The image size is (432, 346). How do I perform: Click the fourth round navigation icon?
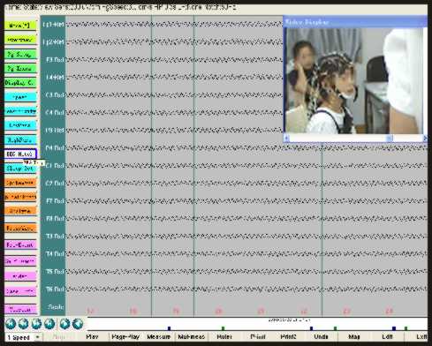[49, 324]
